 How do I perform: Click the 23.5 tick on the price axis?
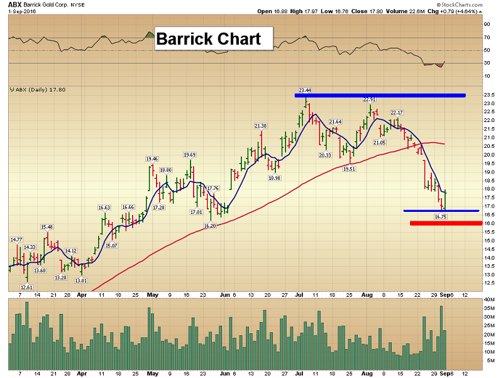point(489,95)
